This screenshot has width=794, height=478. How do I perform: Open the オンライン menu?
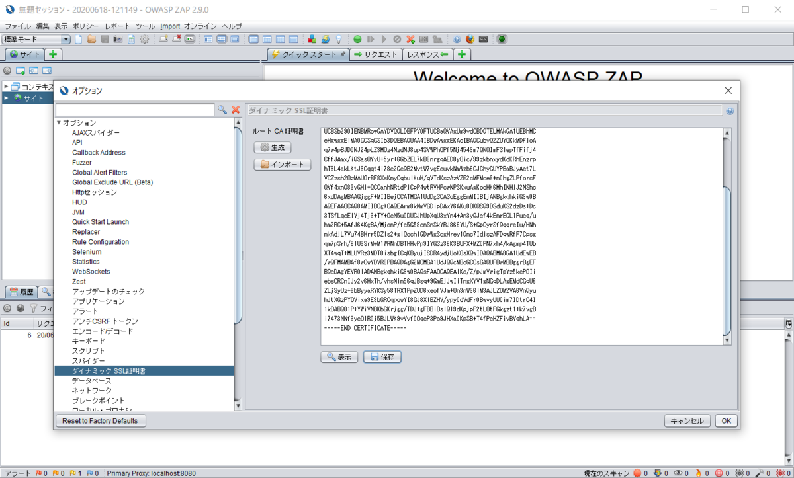click(x=200, y=26)
